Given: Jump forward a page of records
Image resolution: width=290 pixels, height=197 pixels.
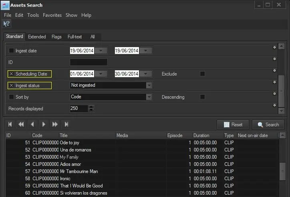Looking at the screenshot, I should 55,124.
